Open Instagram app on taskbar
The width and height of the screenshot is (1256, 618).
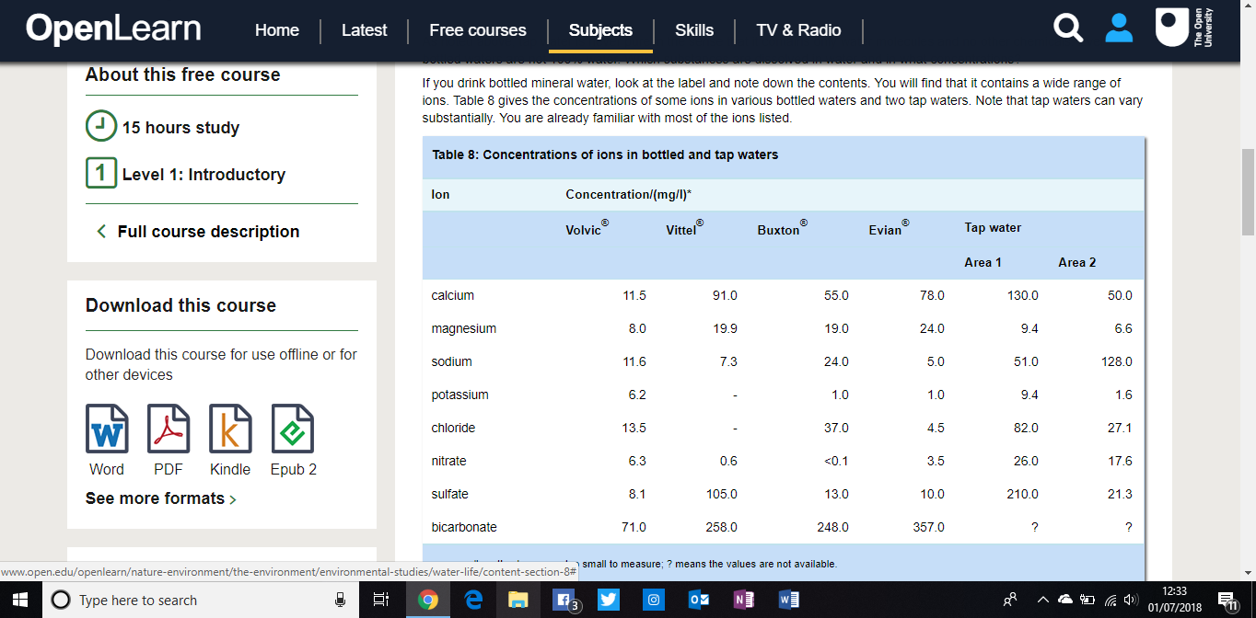(x=654, y=600)
